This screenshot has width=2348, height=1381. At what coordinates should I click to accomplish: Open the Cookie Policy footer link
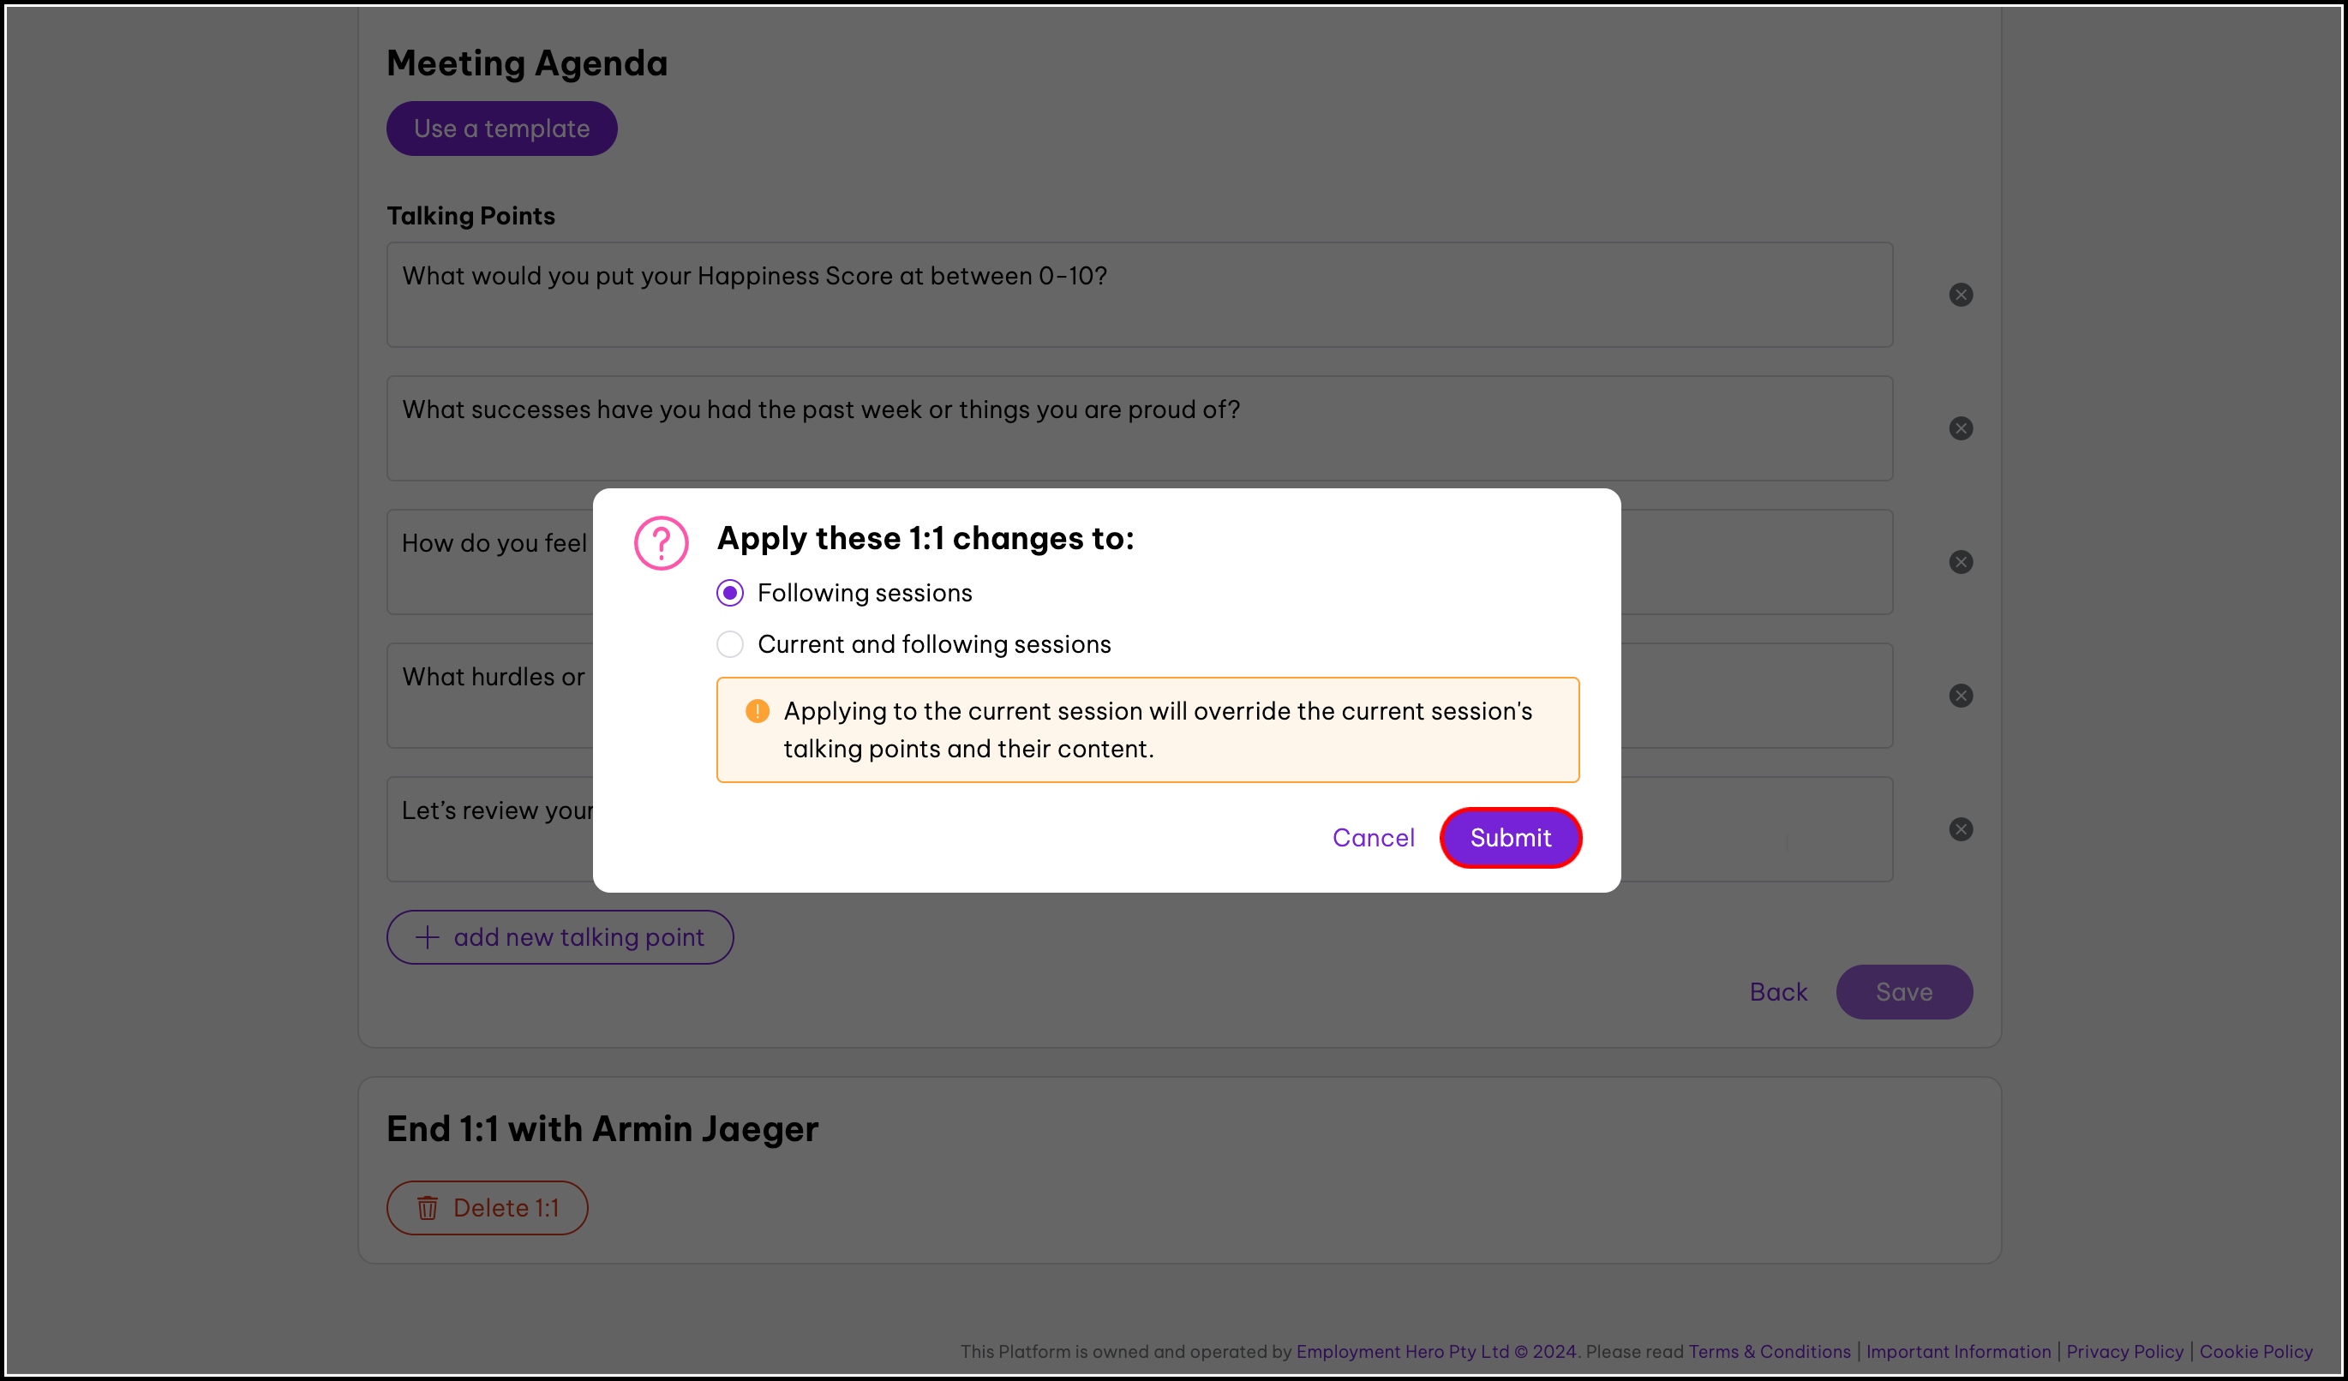pyautogui.click(x=2255, y=1351)
